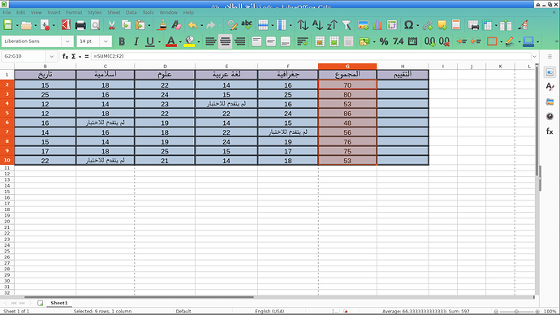
Task: Insert Pivot Table icon
Action: pyautogui.click(x=392, y=25)
